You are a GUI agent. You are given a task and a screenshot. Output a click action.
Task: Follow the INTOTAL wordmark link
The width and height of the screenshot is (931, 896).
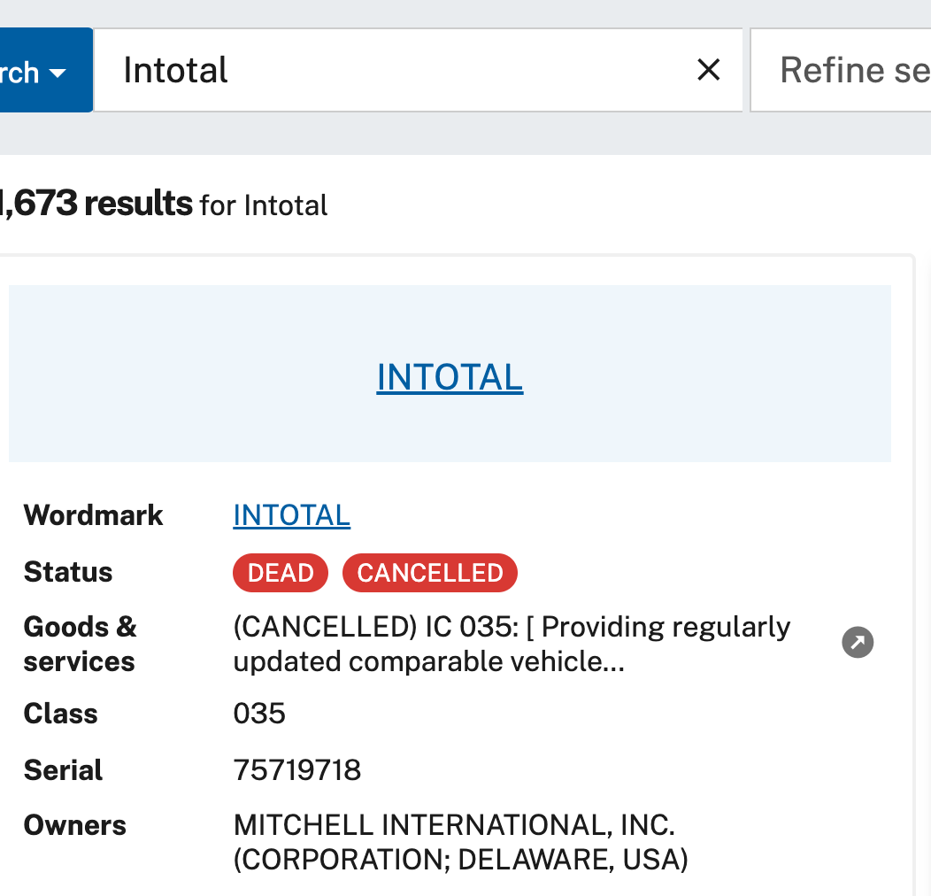[291, 514]
